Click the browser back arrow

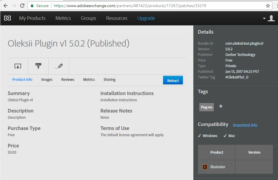[x=6, y=6]
